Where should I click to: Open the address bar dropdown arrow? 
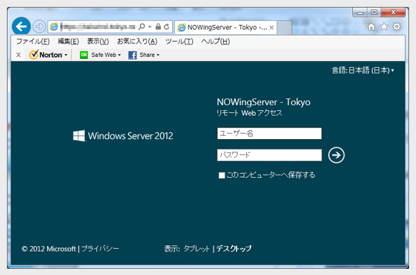150,27
